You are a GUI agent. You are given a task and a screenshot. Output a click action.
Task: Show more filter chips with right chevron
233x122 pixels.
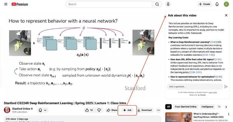(226, 107)
